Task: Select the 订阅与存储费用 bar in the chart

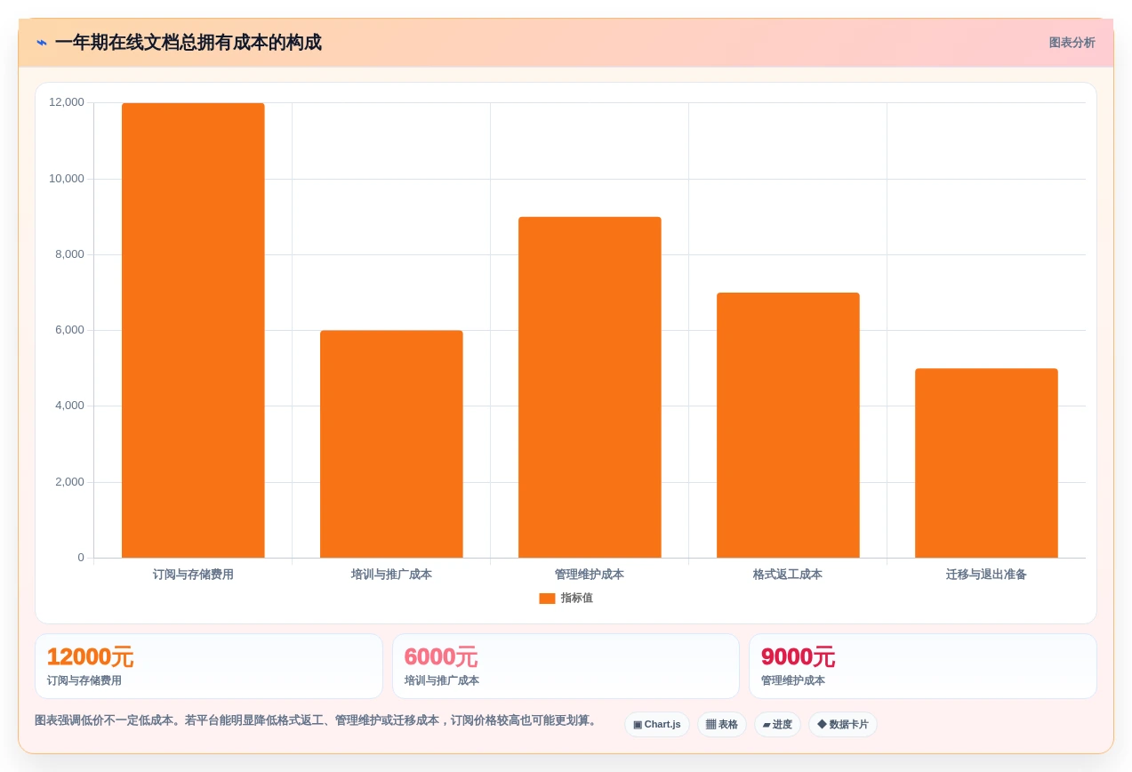Action: (193, 331)
